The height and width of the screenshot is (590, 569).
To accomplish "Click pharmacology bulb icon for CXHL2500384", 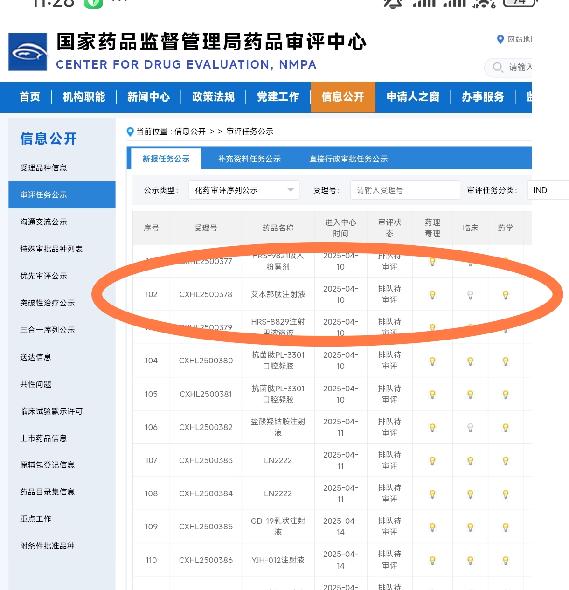I will [x=432, y=494].
